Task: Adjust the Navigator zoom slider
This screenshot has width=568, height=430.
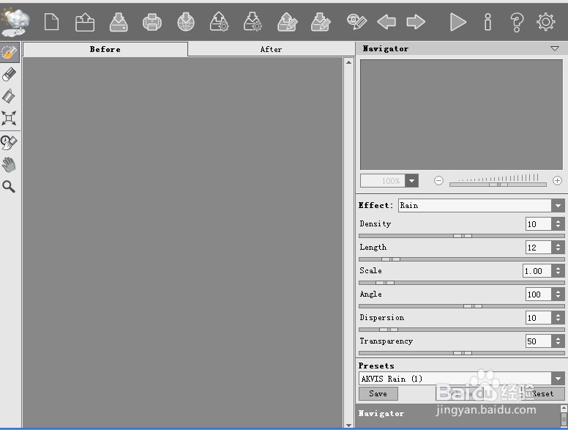Action: (498, 185)
